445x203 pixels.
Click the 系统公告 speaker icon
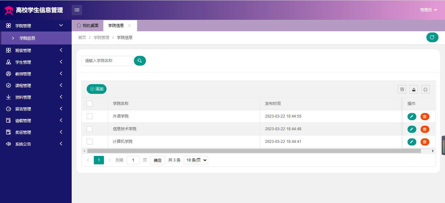(x=9, y=144)
